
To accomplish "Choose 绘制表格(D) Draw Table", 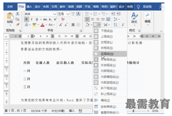I will [110, 106].
